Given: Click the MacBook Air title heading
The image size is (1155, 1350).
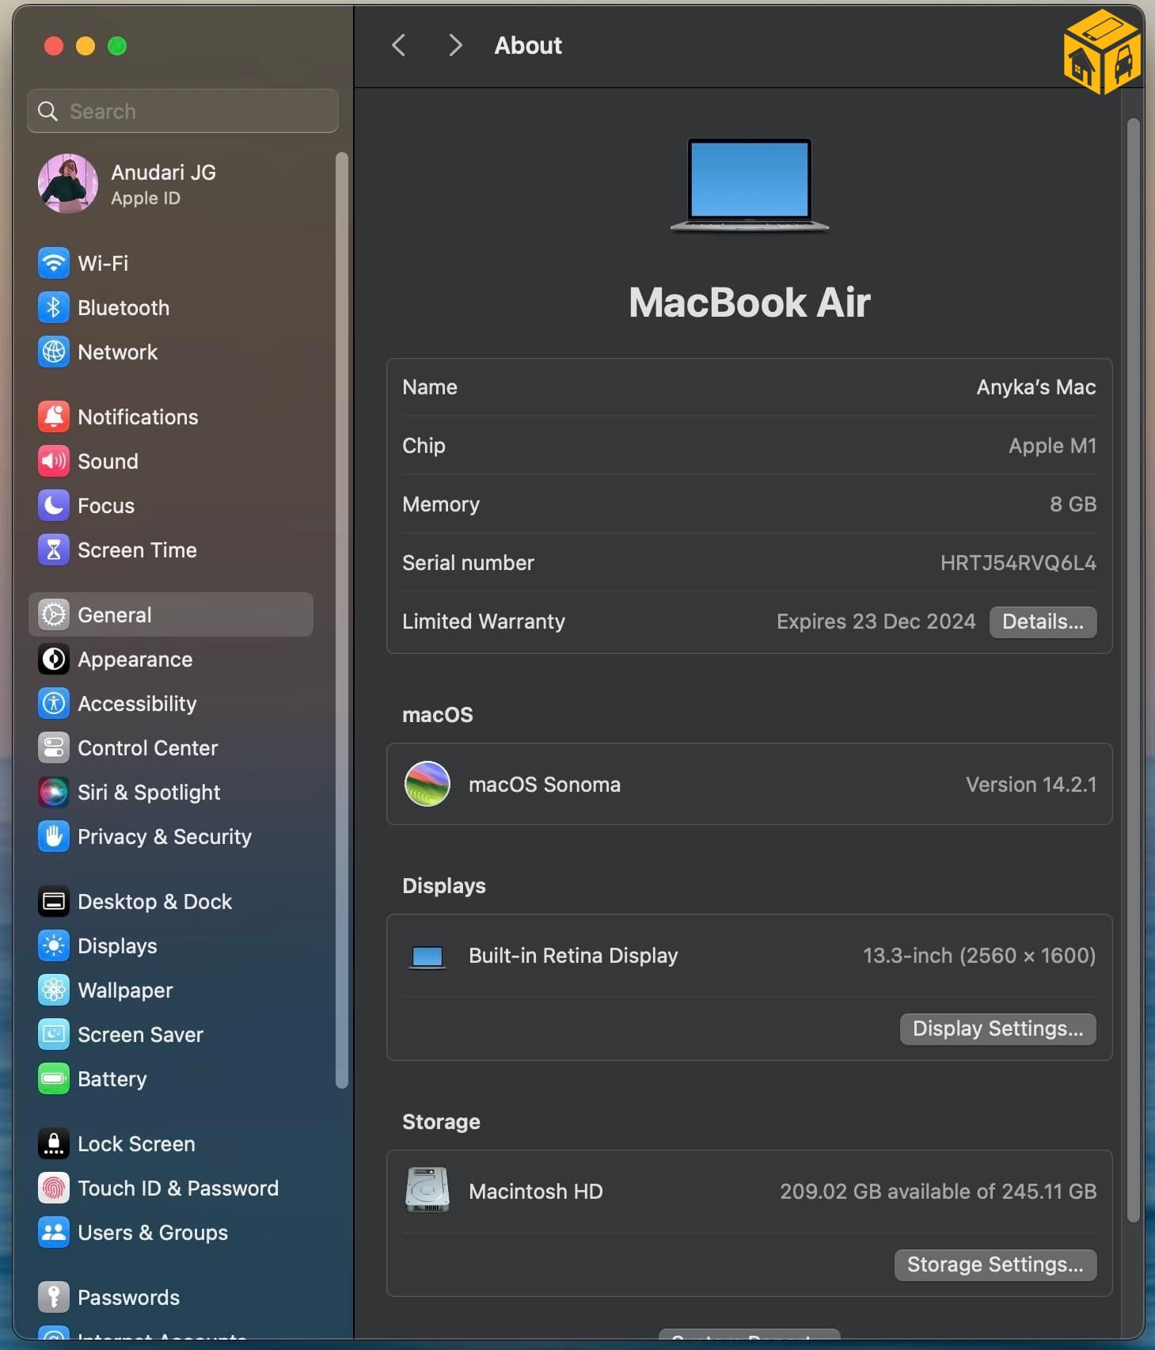Looking at the screenshot, I should point(750,302).
